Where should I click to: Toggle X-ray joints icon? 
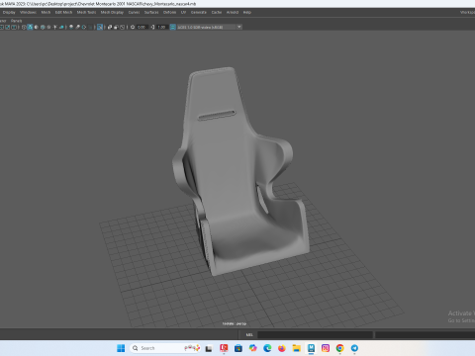[x=122, y=27]
